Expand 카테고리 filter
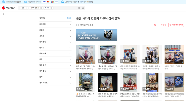 [x=55, y=24]
